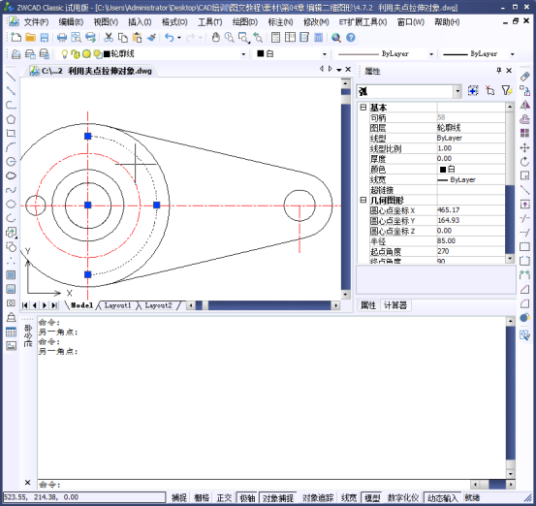Click the Cut scissors icon
This screenshot has height=506, width=536.
click(109, 37)
